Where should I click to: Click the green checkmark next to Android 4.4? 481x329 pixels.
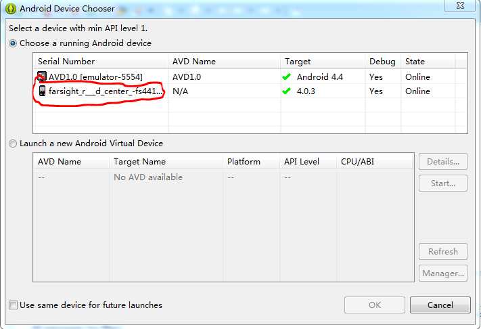(287, 76)
